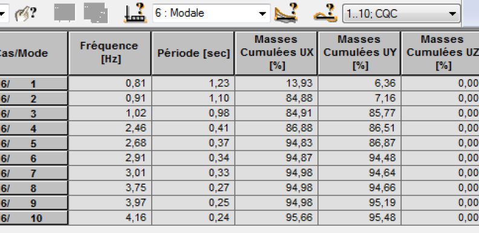Select row header for mode 5
The height and width of the screenshot is (233, 479).
[34, 143]
